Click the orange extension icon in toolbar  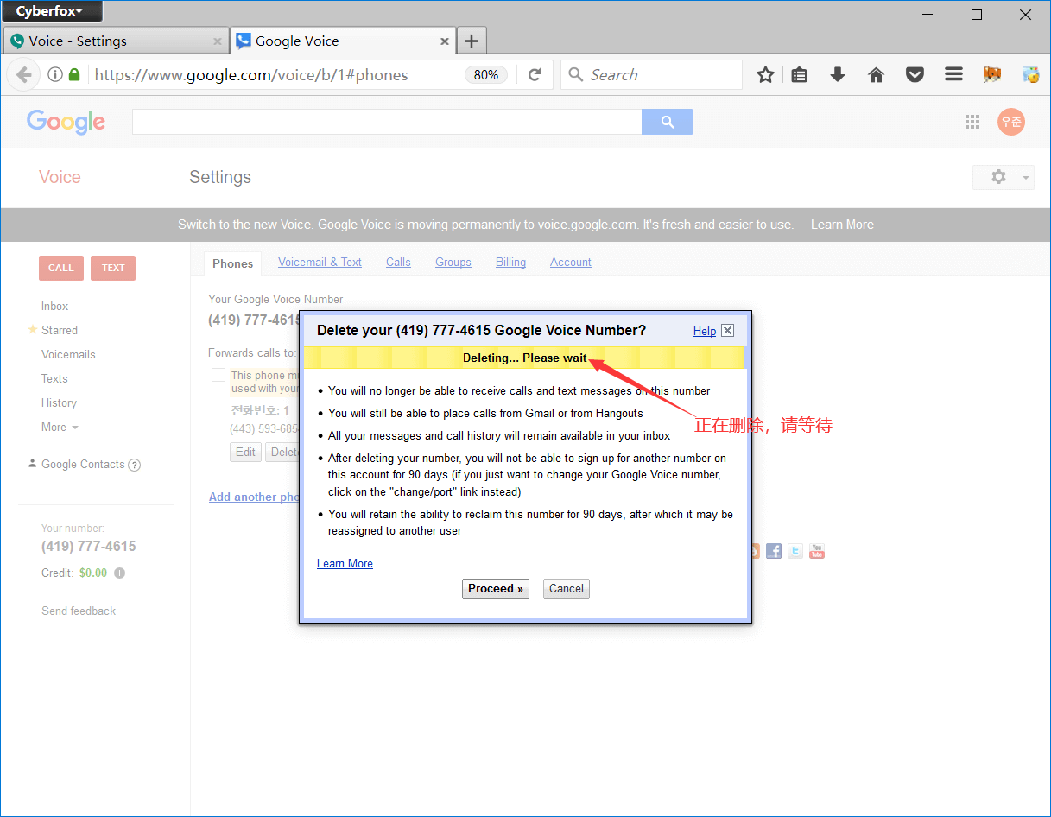(x=991, y=75)
